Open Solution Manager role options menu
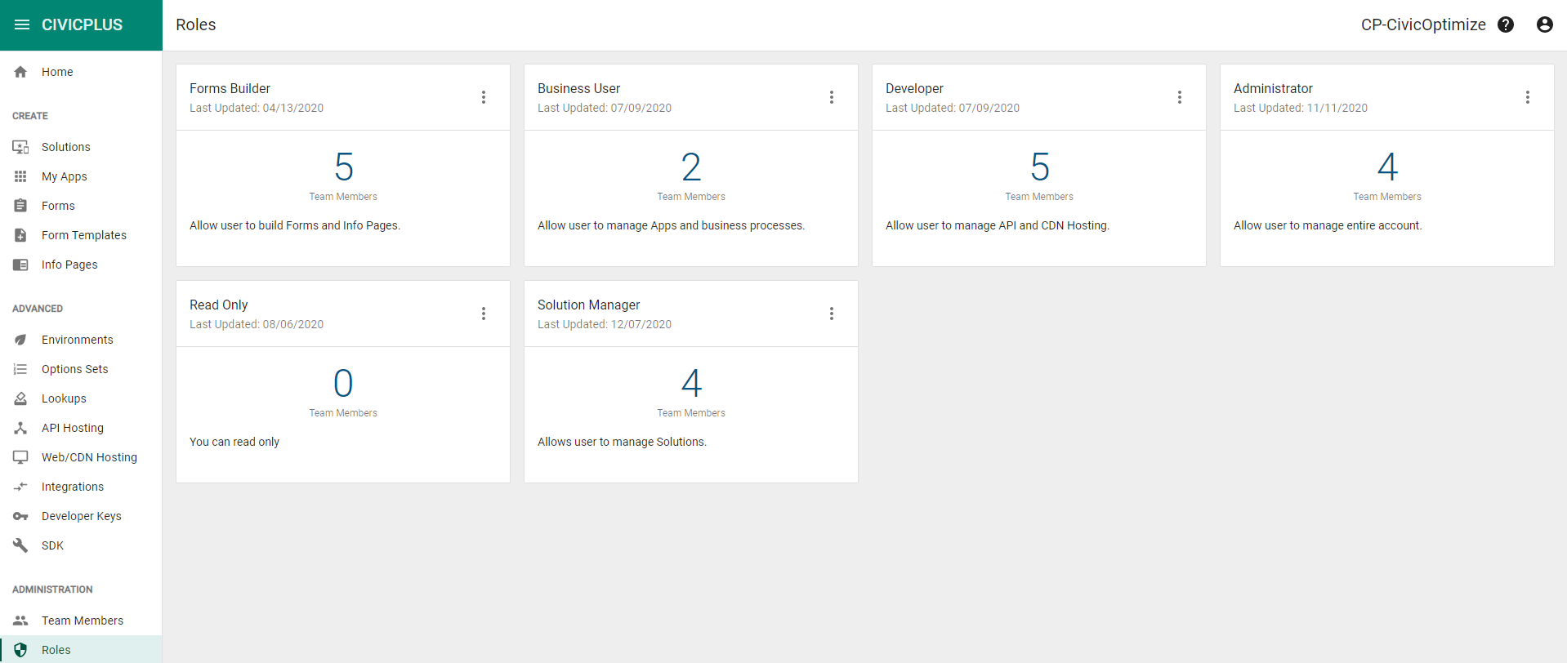Screen dimensions: 1567x663 832,314
